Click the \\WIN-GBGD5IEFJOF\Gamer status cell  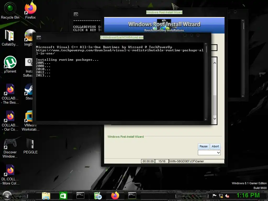[197, 161]
